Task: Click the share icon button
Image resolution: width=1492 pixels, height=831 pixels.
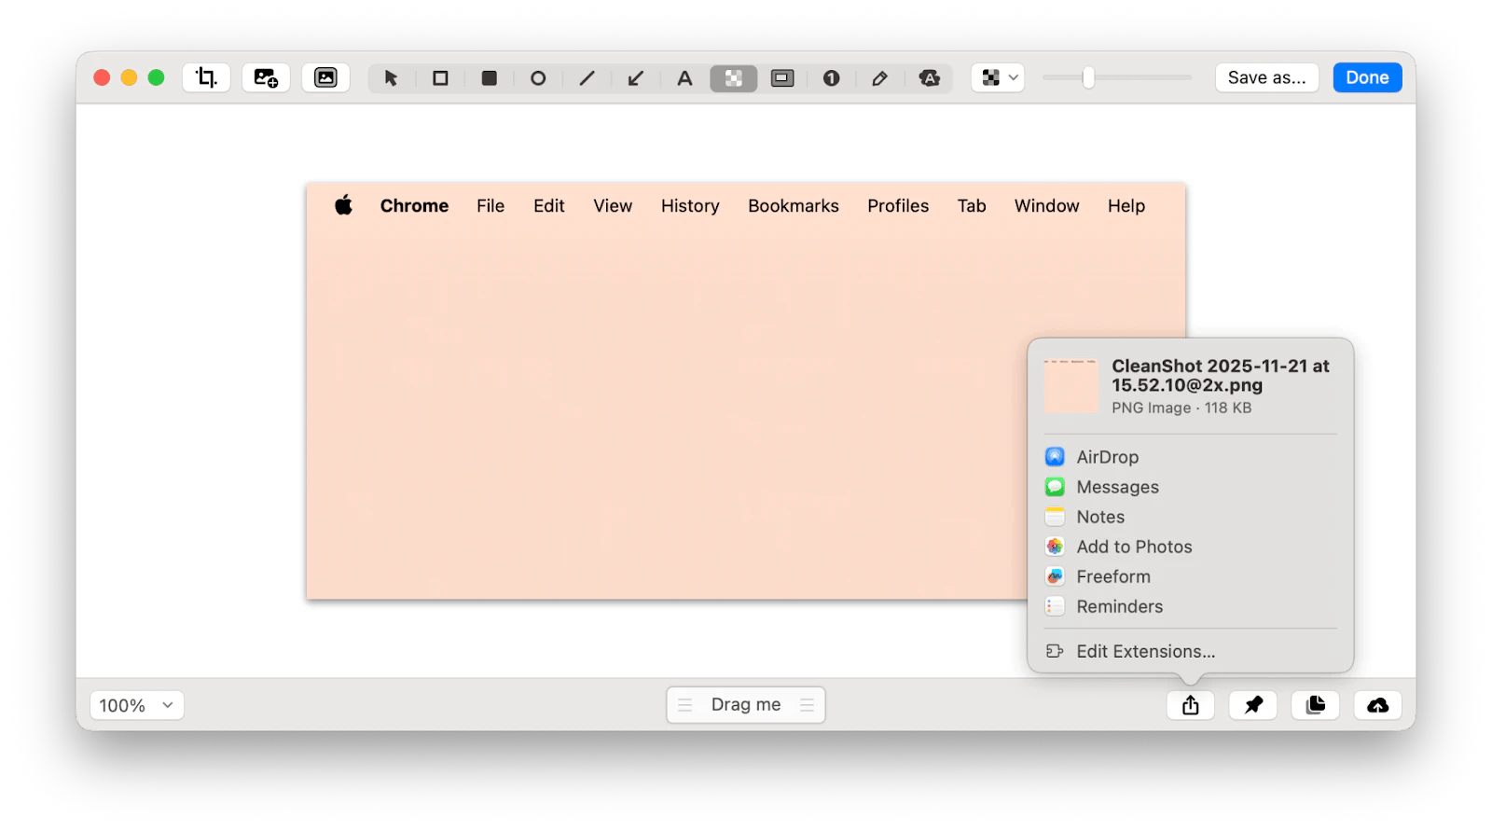Action: pos(1191,705)
